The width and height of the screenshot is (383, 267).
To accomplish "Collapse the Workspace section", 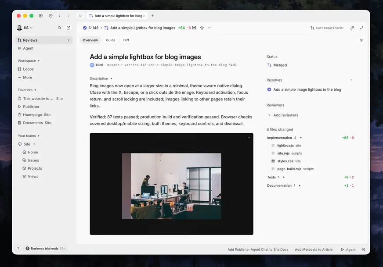I will click(29, 61).
